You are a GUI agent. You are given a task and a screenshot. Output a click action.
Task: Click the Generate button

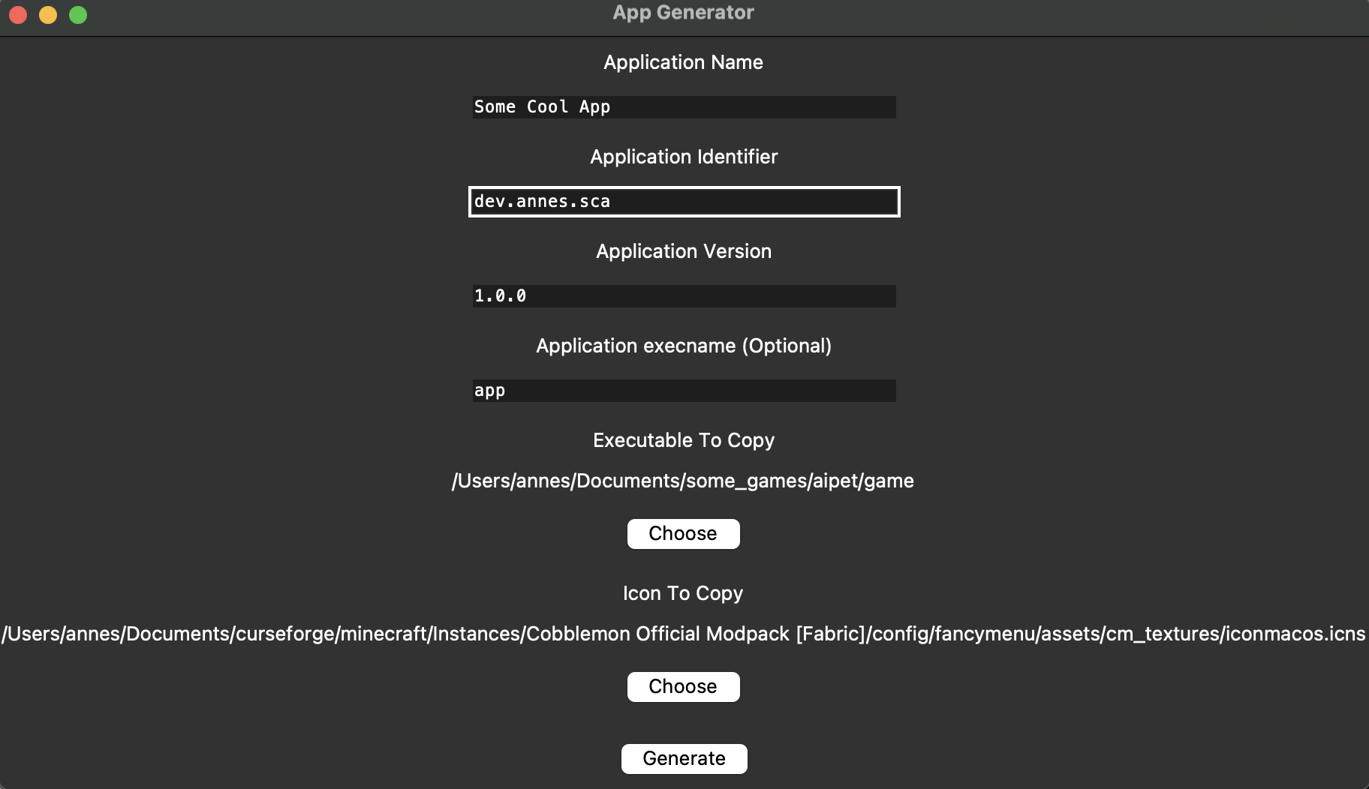[x=684, y=758]
